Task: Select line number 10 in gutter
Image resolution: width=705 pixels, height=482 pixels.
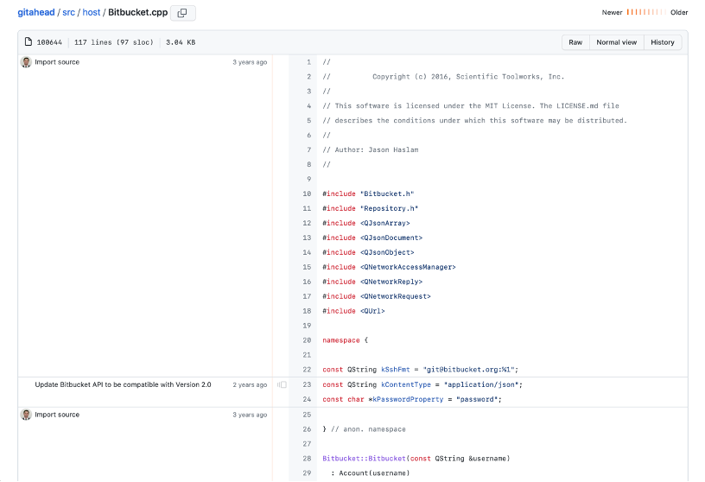Action: pos(307,193)
